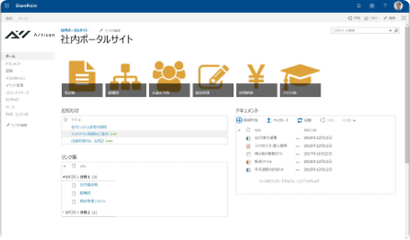Image resolution: width=410 pixels, height=240 pixels.
Task: Click the Follow star icon
Action: (367, 18)
